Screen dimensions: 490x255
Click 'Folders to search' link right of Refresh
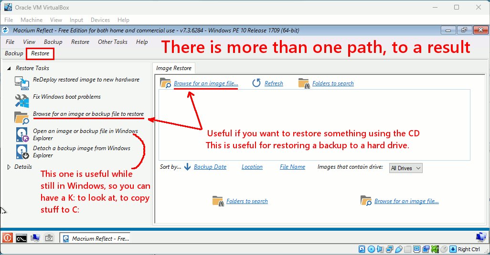tap(333, 83)
